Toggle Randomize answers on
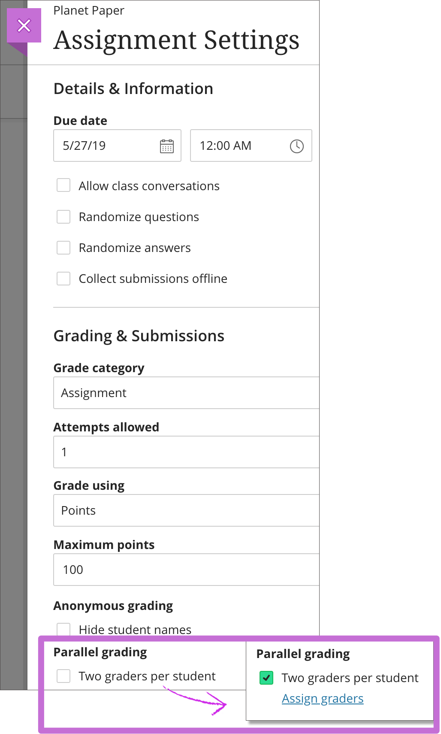Screen dimensions: 441x734 [x=63, y=248]
